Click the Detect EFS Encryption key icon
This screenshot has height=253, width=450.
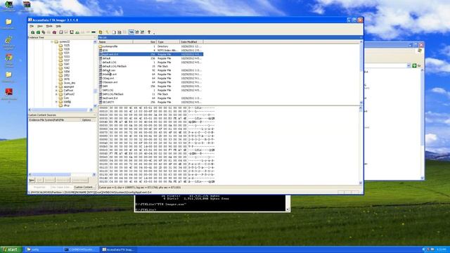coord(107,32)
